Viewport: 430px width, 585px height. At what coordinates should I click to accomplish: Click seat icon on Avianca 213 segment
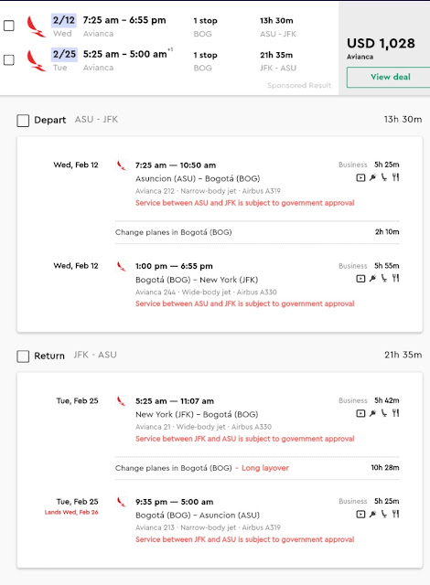click(383, 514)
